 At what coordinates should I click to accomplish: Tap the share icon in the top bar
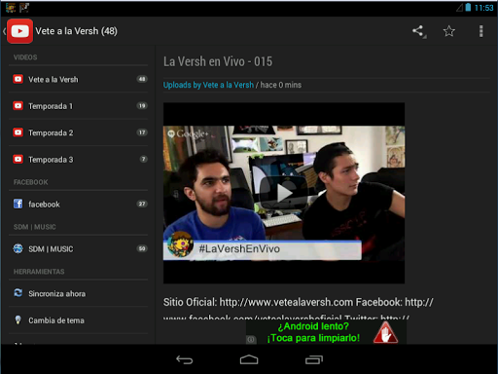click(x=418, y=31)
